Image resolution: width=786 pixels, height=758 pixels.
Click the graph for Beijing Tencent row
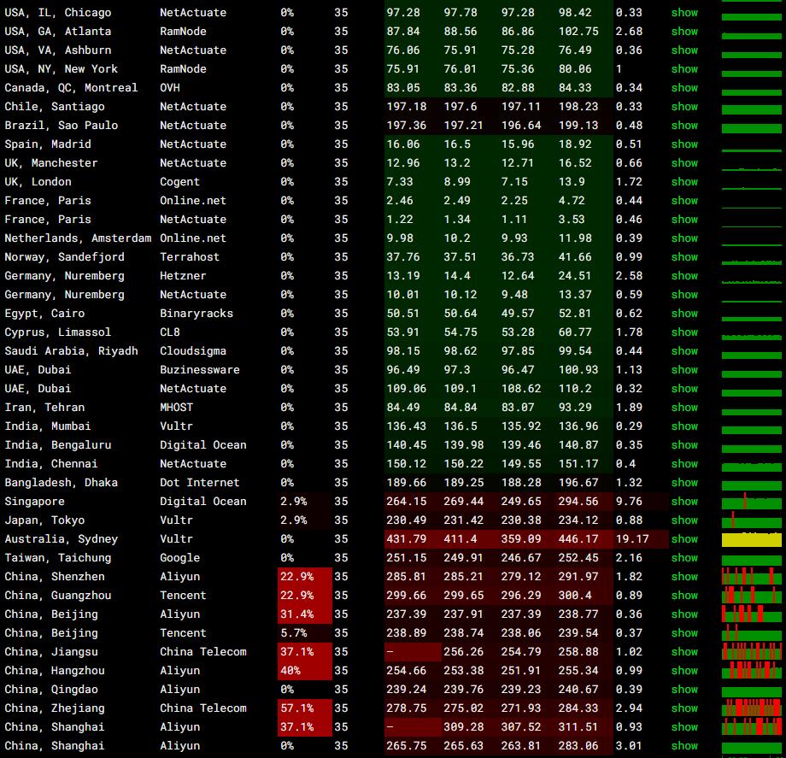click(x=752, y=632)
